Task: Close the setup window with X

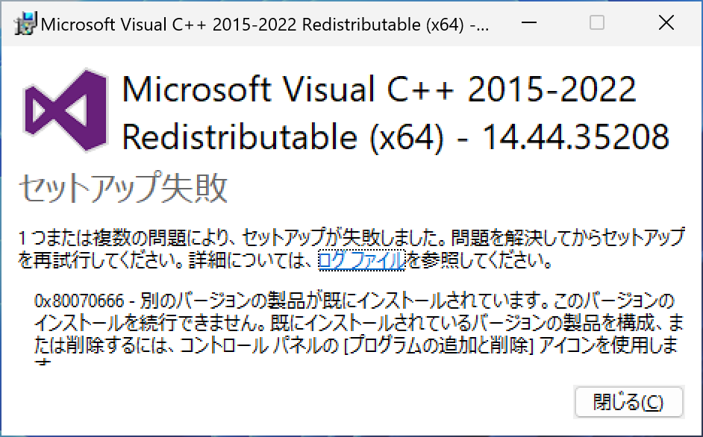Action: pyautogui.click(x=666, y=22)
